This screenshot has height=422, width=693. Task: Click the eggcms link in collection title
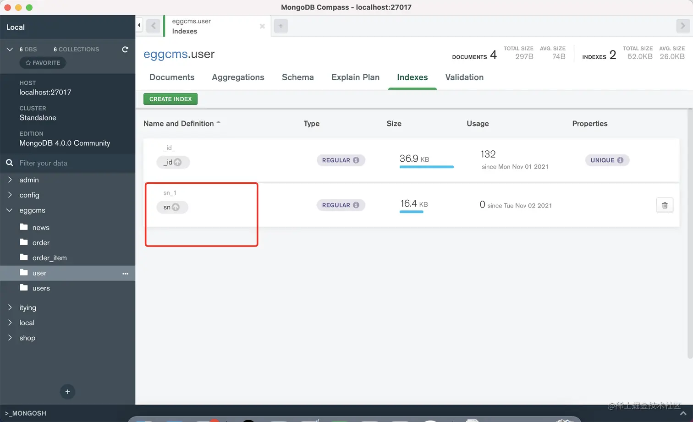[165, 54]
